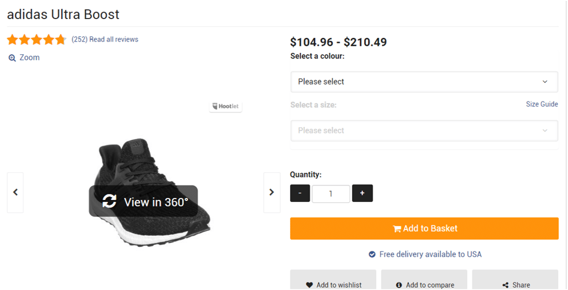
Task: Open the size selection dropdown
Action: pos(424,130)
